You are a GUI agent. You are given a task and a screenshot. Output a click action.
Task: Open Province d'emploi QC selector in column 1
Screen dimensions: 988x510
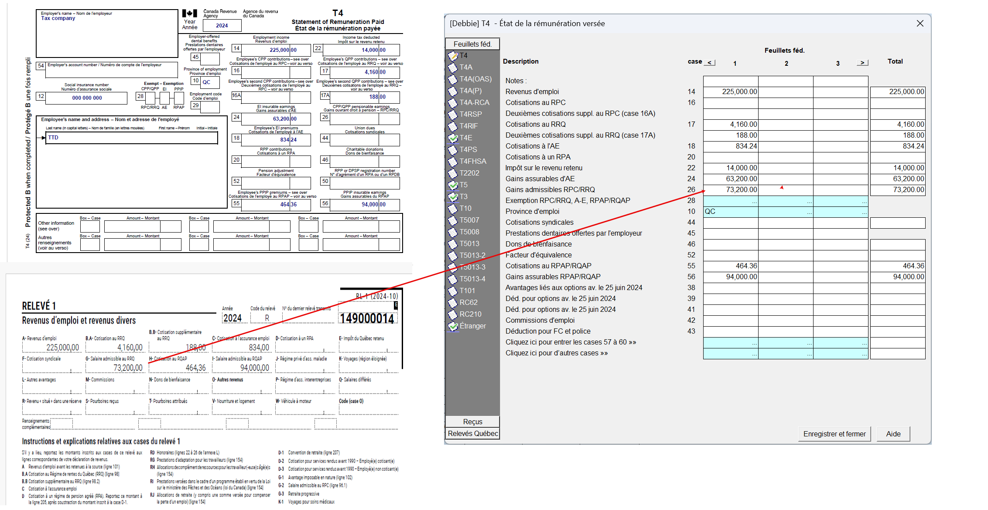tap(731, 212)
